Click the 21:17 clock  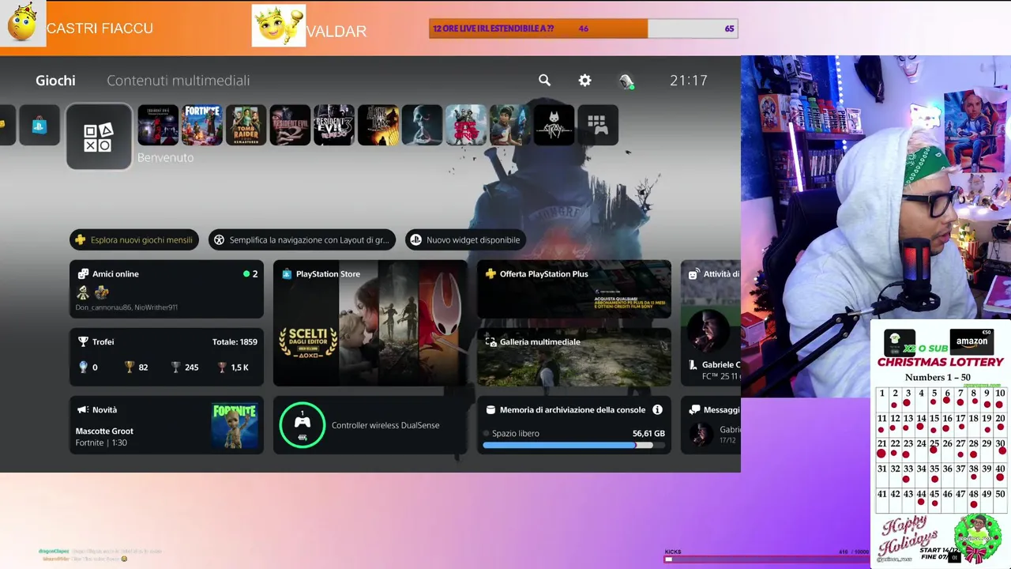pos(689,80)
